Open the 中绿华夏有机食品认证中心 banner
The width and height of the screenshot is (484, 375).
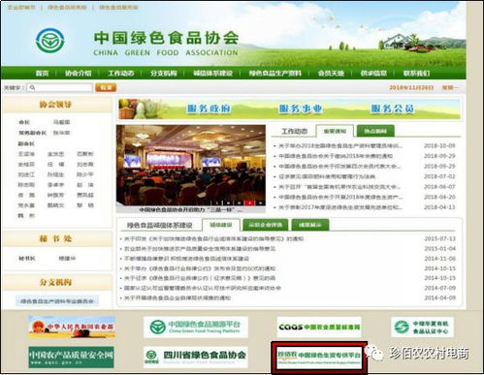click(x=422, y=327)
